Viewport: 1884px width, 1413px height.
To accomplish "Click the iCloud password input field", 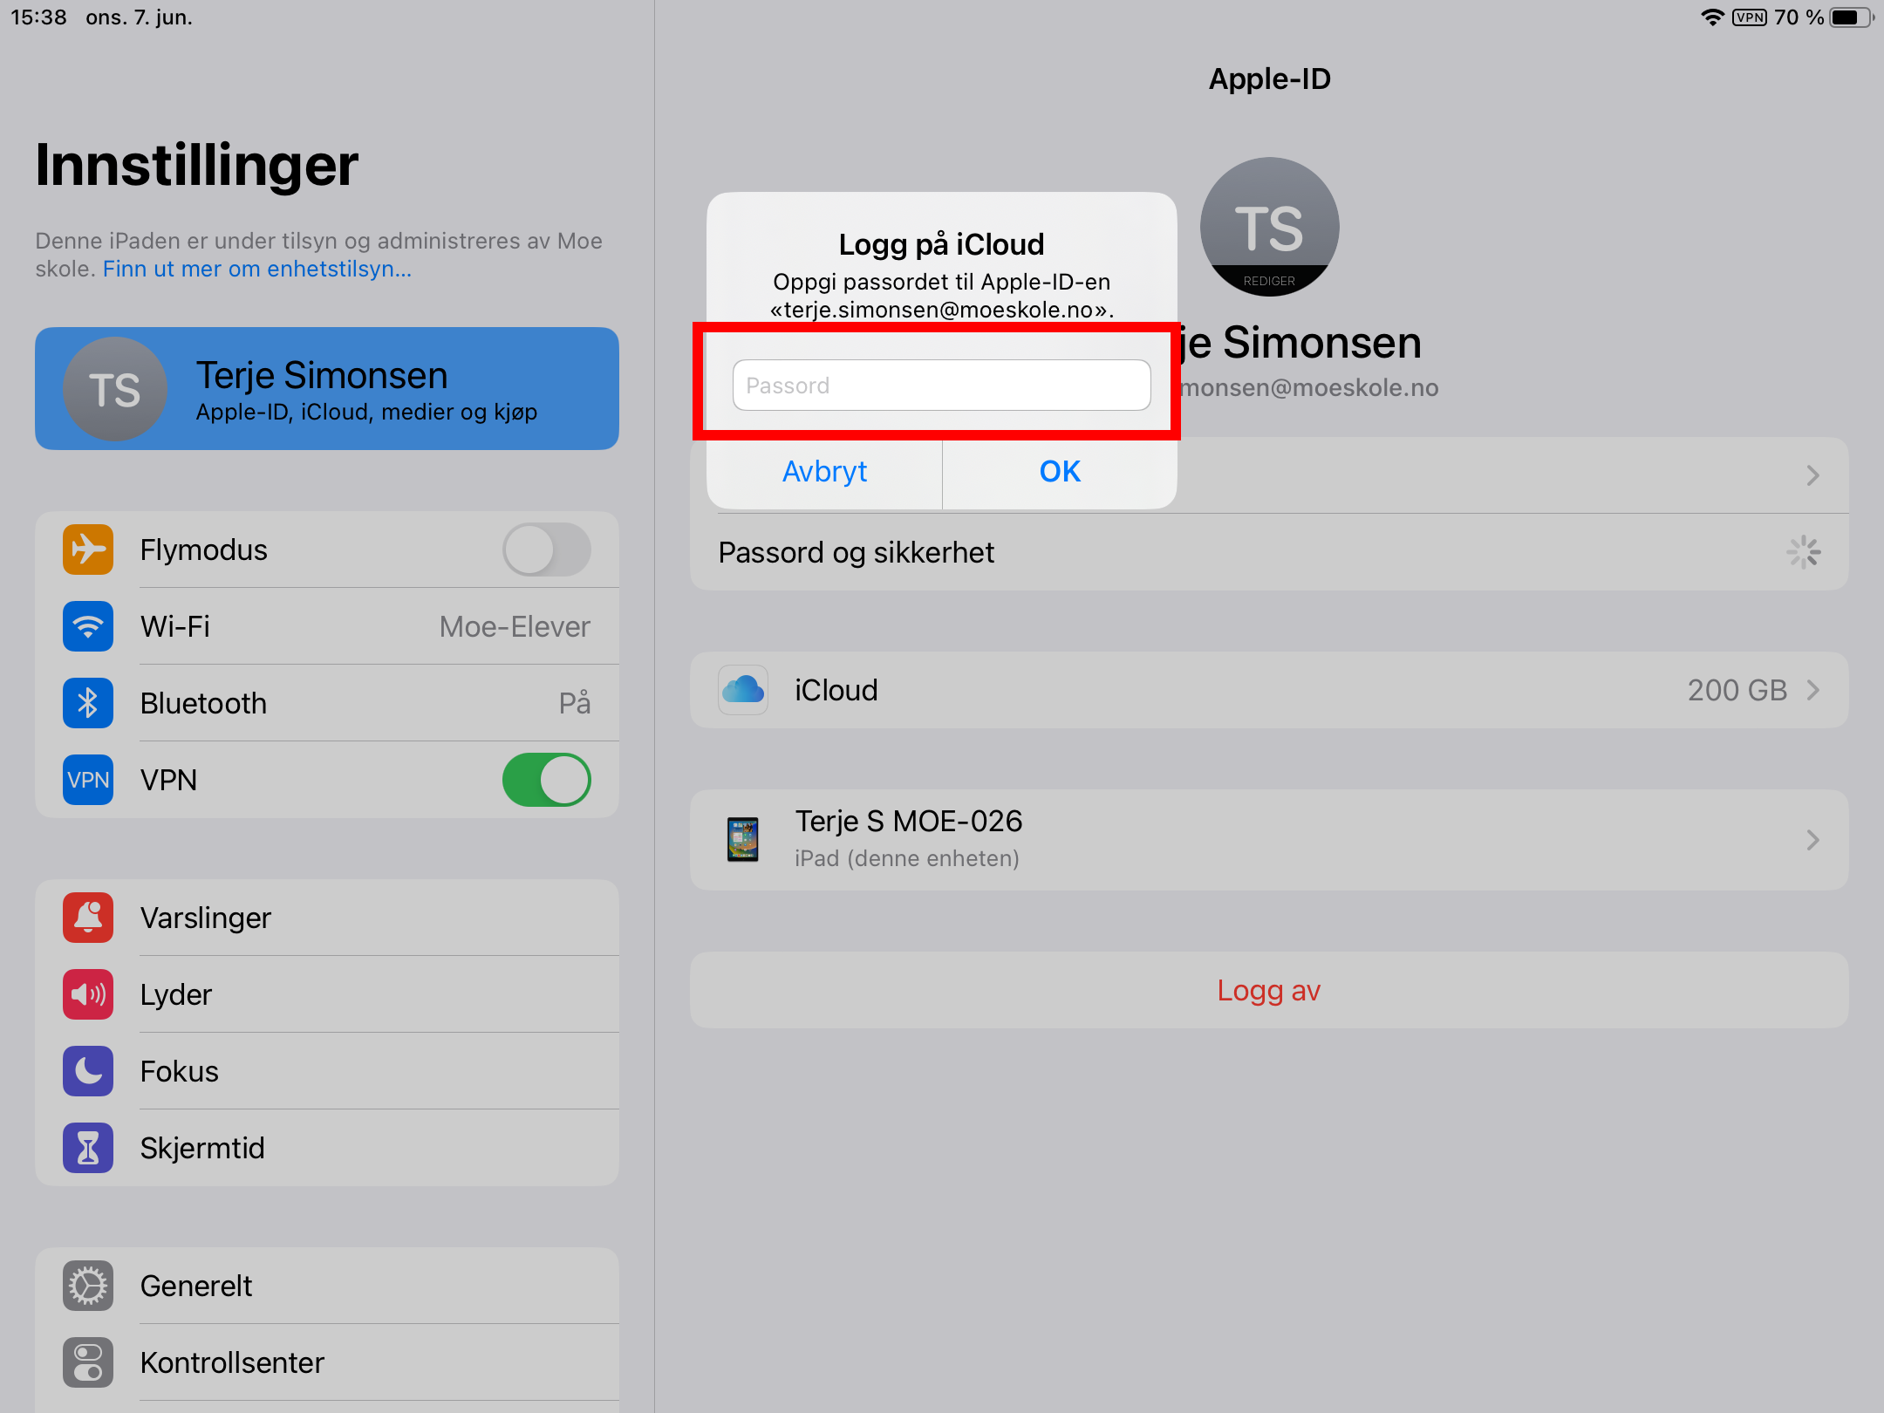I will coord(940,385).
